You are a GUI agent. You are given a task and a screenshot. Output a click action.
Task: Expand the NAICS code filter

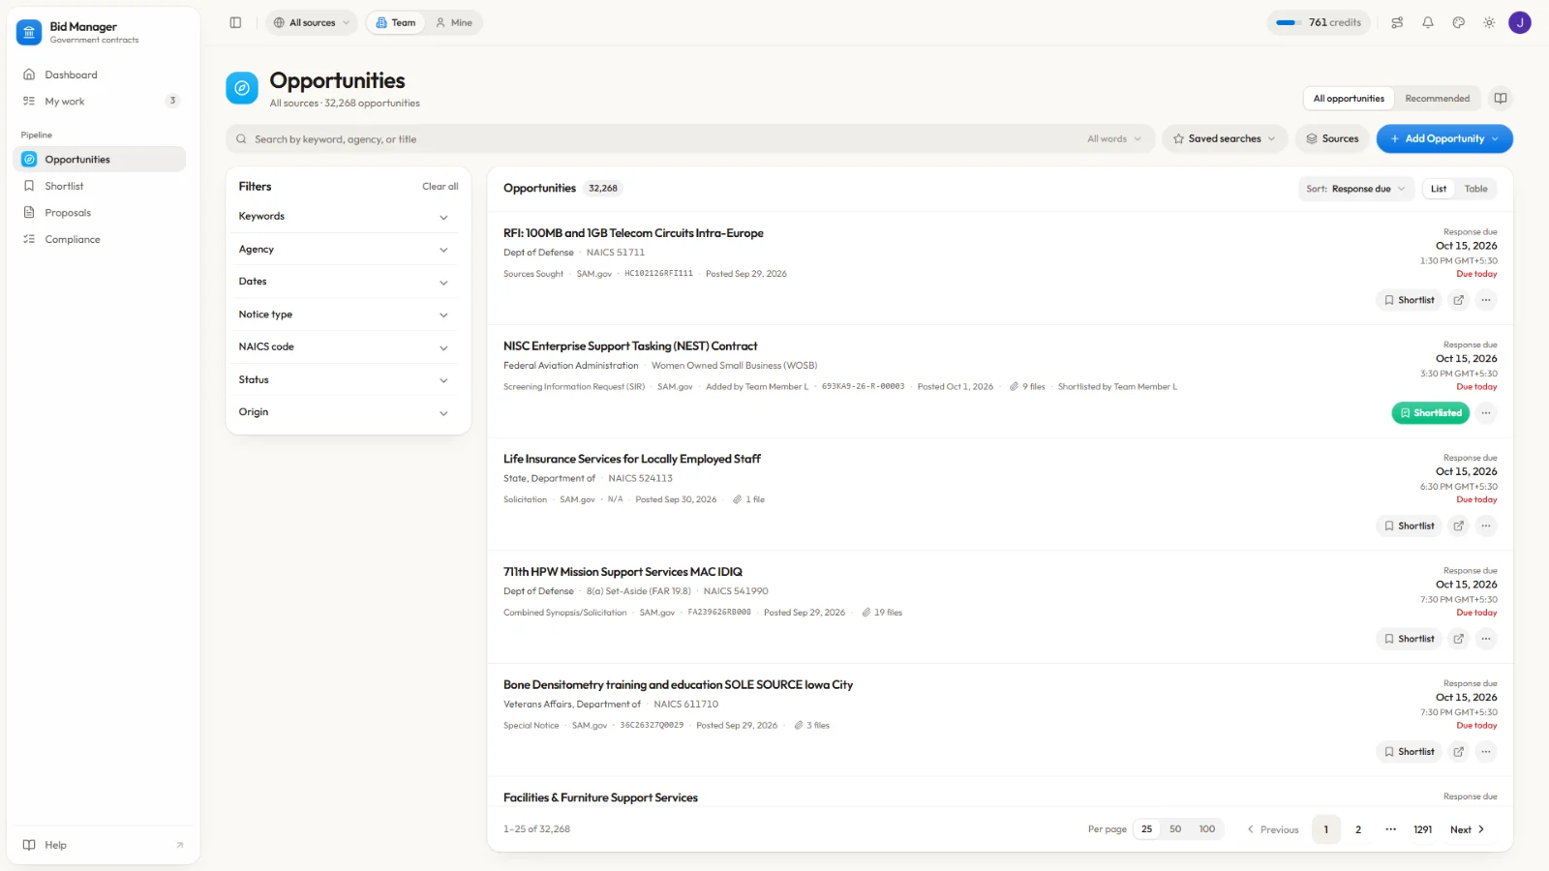344,346
